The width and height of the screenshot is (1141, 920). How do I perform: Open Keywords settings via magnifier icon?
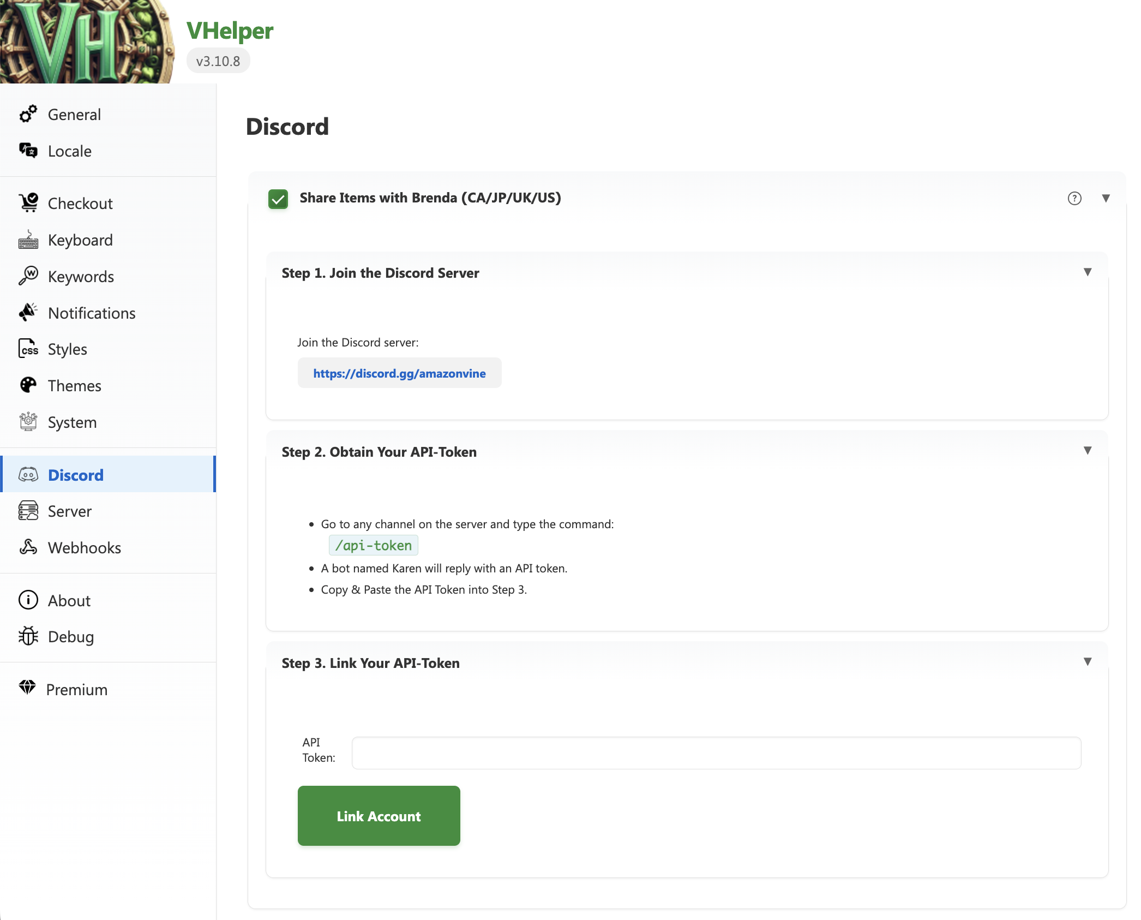(x=28, y=276)
